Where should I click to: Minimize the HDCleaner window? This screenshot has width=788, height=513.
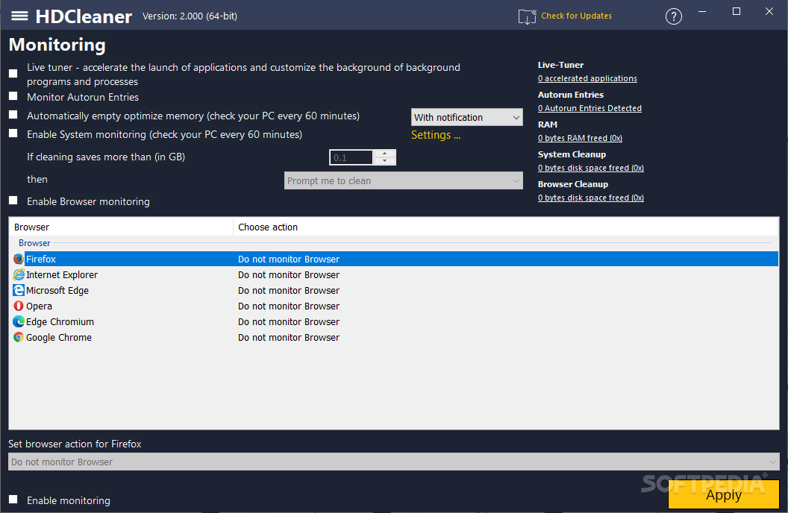702,11
